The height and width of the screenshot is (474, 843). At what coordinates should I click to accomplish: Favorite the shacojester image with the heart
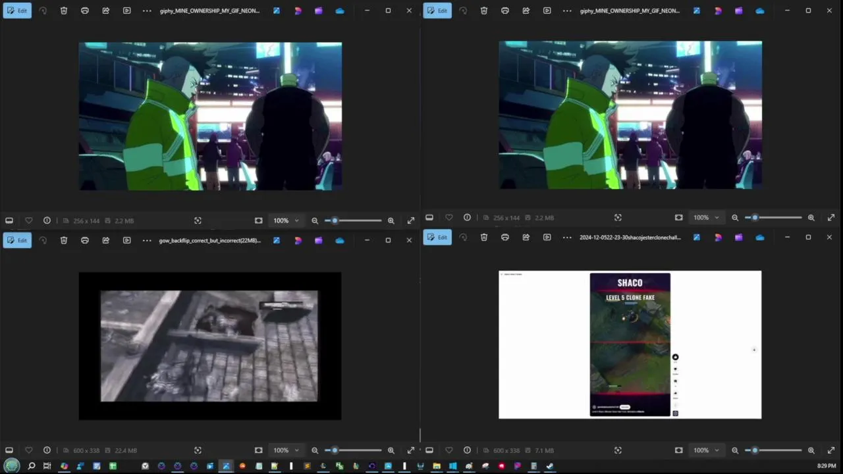click(x=449, y=450)
